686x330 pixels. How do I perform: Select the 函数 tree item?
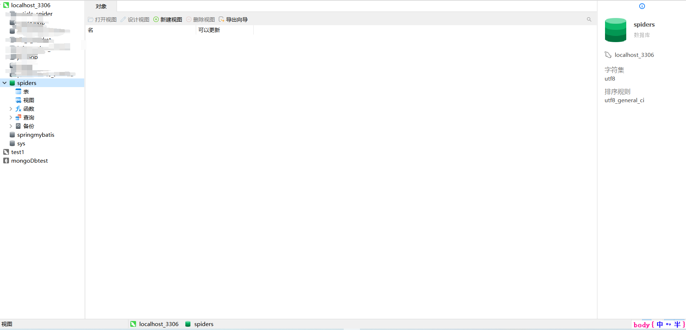(x=29, y=109)
